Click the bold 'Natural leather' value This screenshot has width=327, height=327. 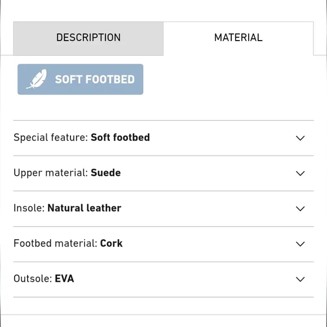coord(85,208)
